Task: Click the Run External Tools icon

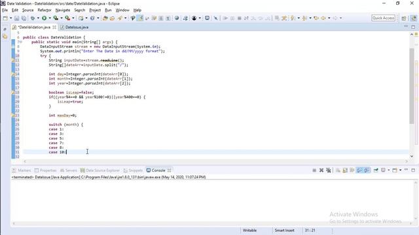Action: click(x=67, y=18)
